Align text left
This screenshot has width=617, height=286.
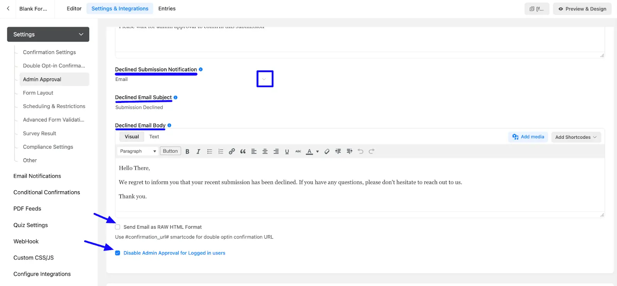254,151
